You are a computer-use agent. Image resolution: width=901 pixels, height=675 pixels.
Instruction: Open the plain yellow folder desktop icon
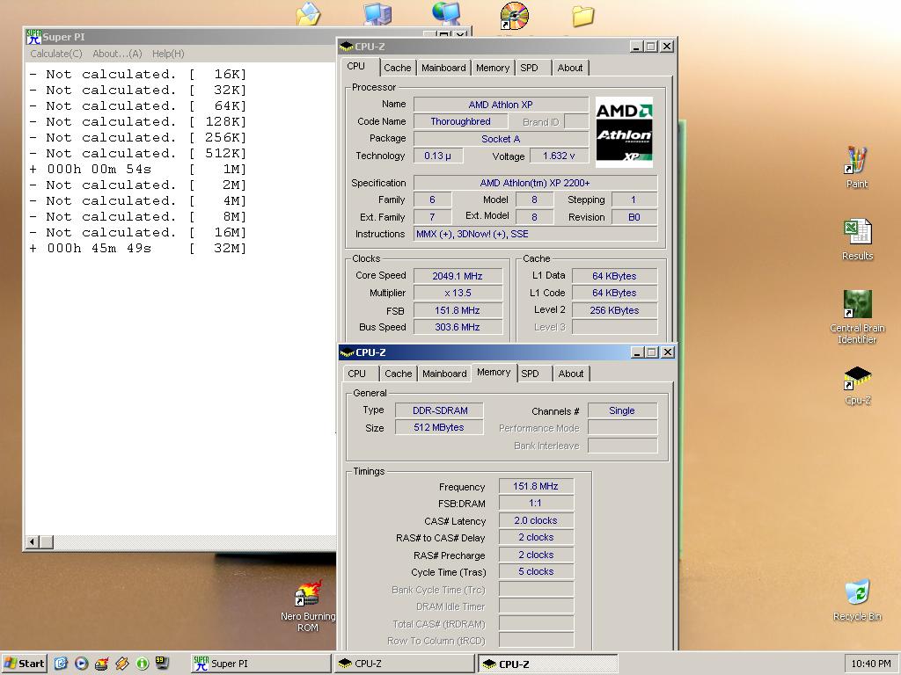[x=582, y=16]
